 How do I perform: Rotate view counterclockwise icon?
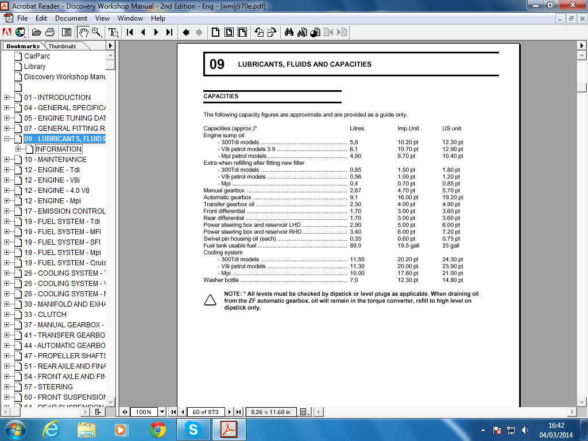pos(259,32)
